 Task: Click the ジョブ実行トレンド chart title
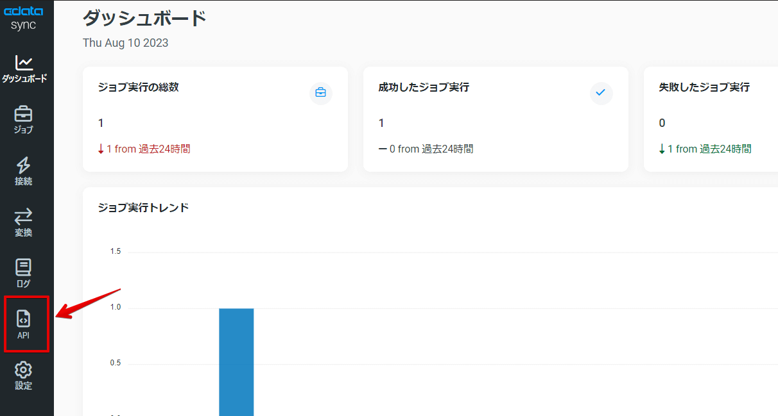pos(143,208)
